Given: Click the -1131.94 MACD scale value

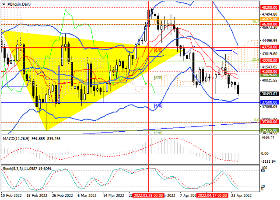Looking at the screenshot, I should click(267, 161).
